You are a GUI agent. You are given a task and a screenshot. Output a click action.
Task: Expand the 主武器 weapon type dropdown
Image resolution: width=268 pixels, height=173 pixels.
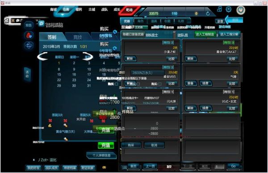point(141,27)
